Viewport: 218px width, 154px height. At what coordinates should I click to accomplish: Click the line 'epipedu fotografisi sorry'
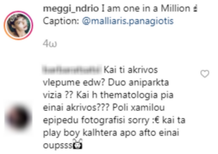(96, 120)
